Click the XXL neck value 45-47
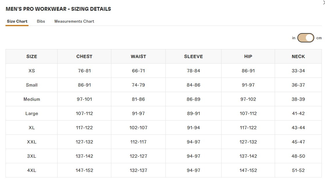325x185 pixels. coord(298,142)
